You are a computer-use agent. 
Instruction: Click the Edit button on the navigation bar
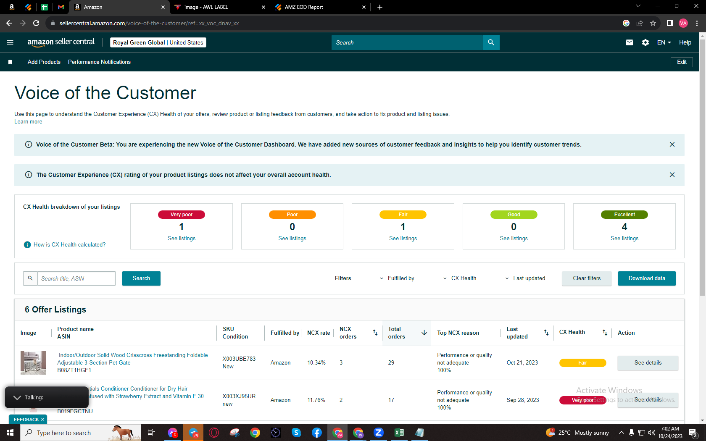point(682,62)
